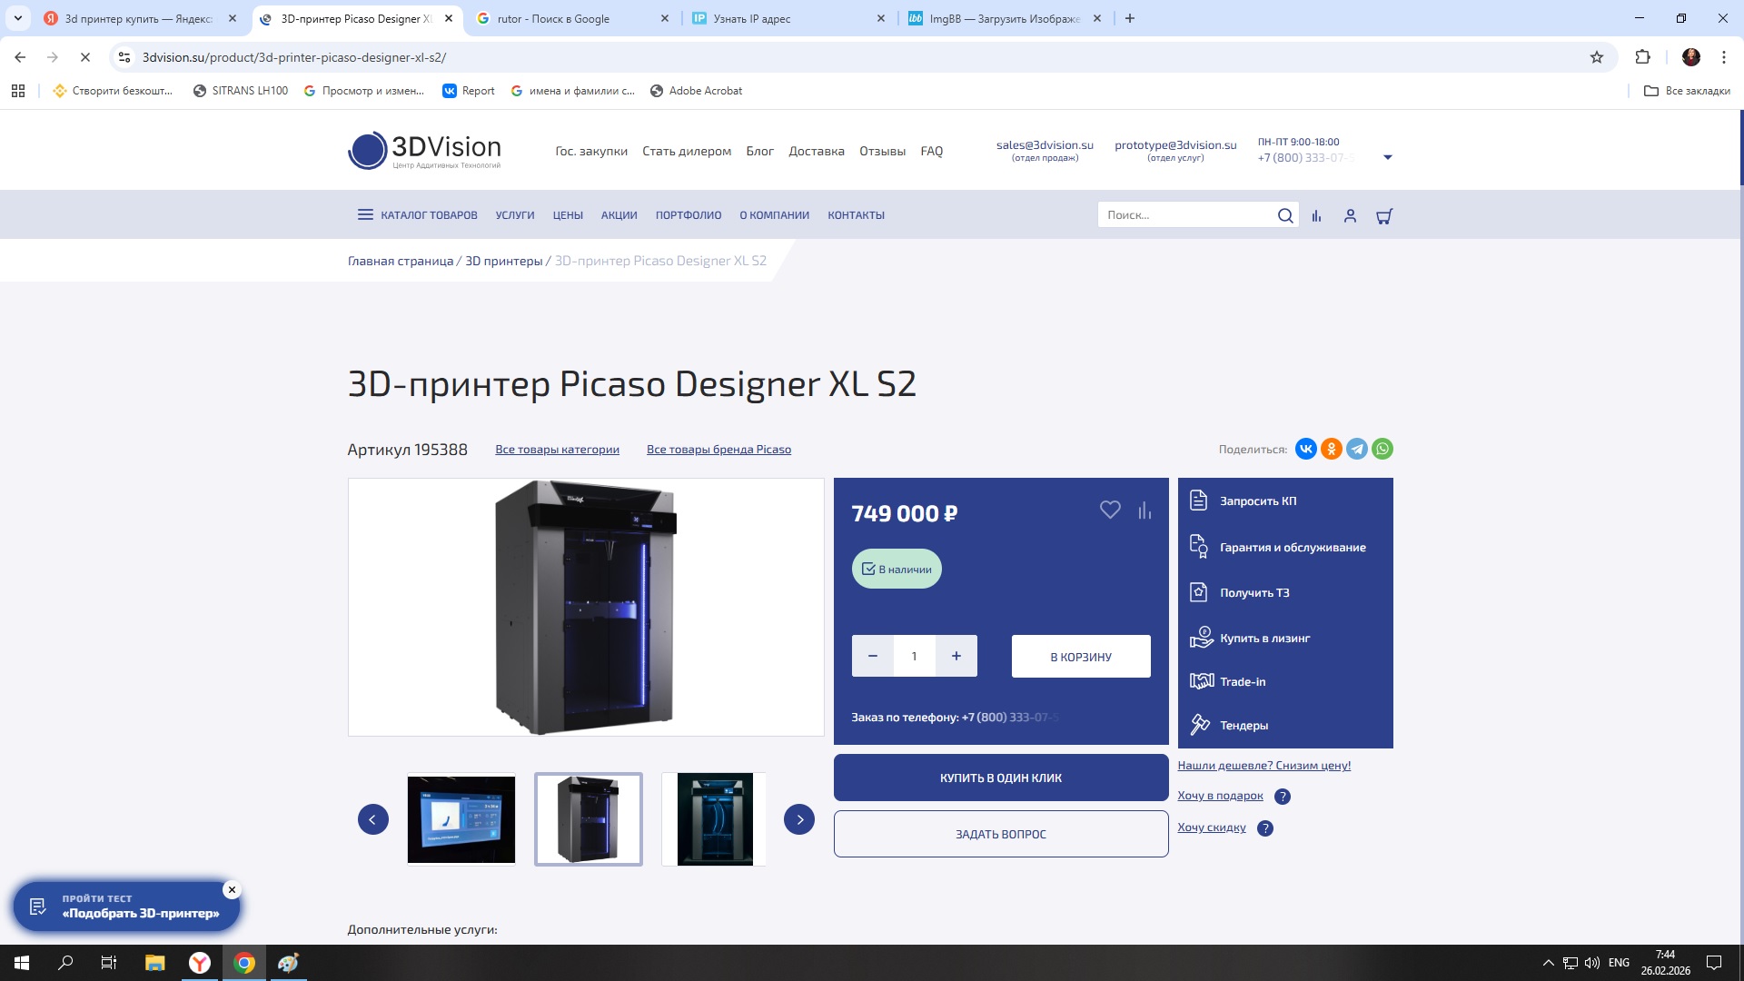Share product via WhatsApp icon
The image size is (1744, 981).
(1382, 449)
